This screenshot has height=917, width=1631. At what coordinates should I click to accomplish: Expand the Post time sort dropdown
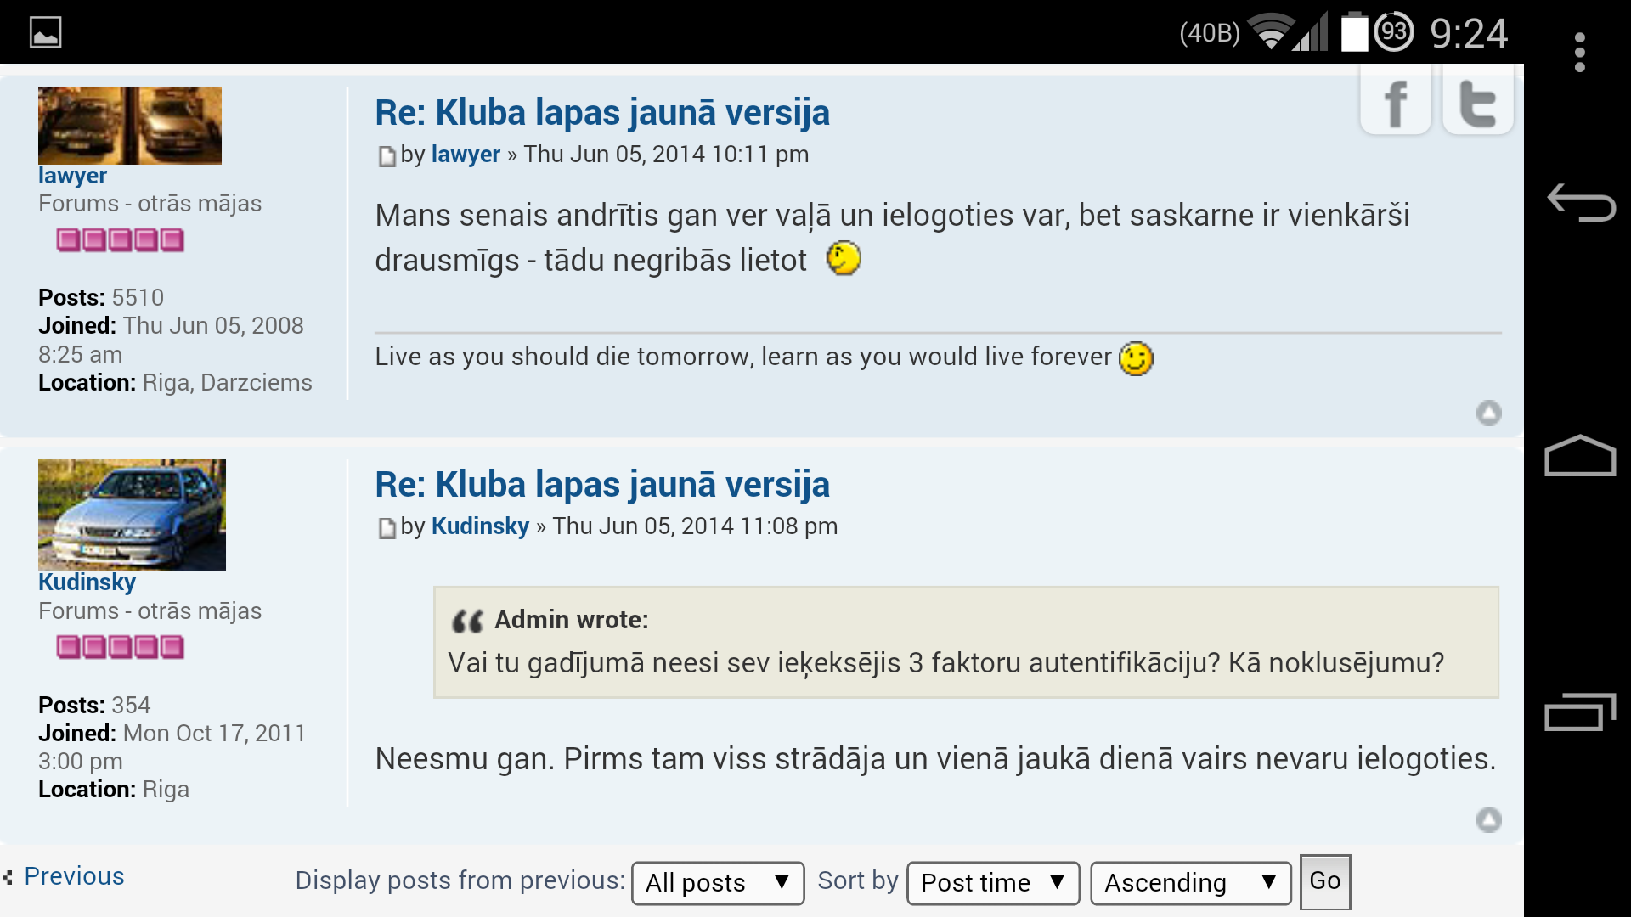click(x=992, y=883)
